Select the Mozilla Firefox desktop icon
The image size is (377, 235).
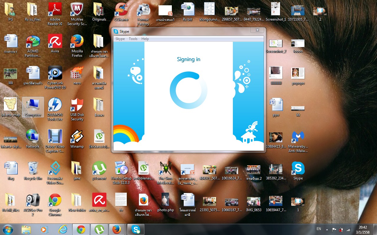point(77,46)
